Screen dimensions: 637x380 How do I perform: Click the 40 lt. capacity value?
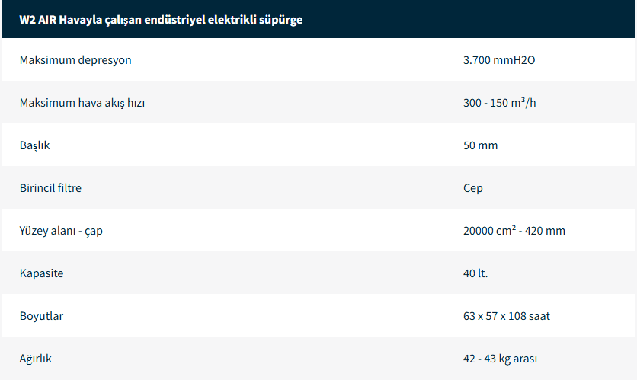point(475,273)
